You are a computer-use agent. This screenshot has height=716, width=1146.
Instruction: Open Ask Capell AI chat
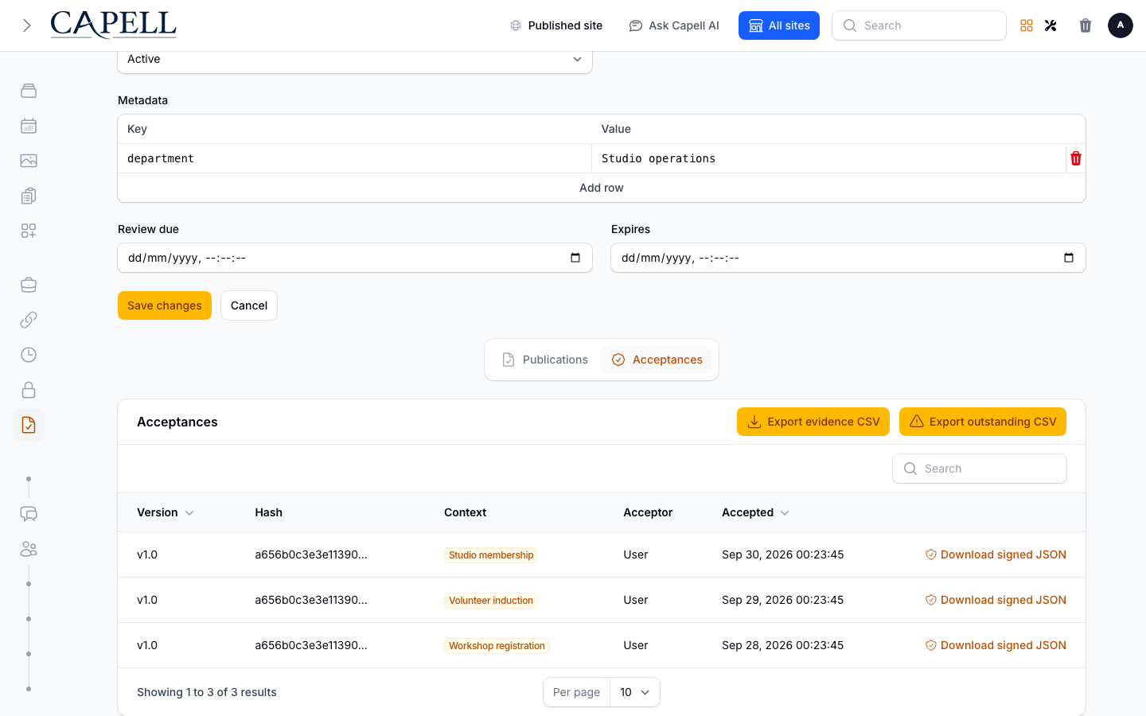point(674,25)
